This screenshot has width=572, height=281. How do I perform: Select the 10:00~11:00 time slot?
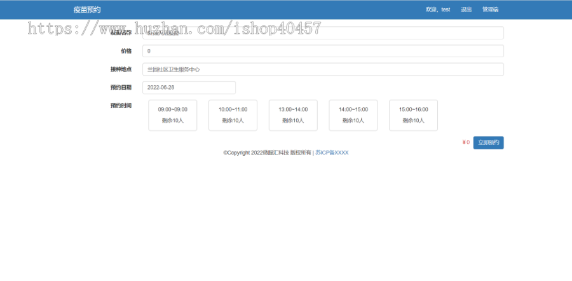point(233,115)
